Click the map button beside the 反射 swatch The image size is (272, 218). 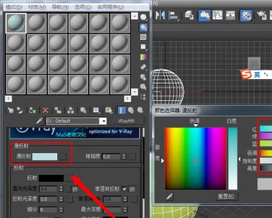coord(69,178)
